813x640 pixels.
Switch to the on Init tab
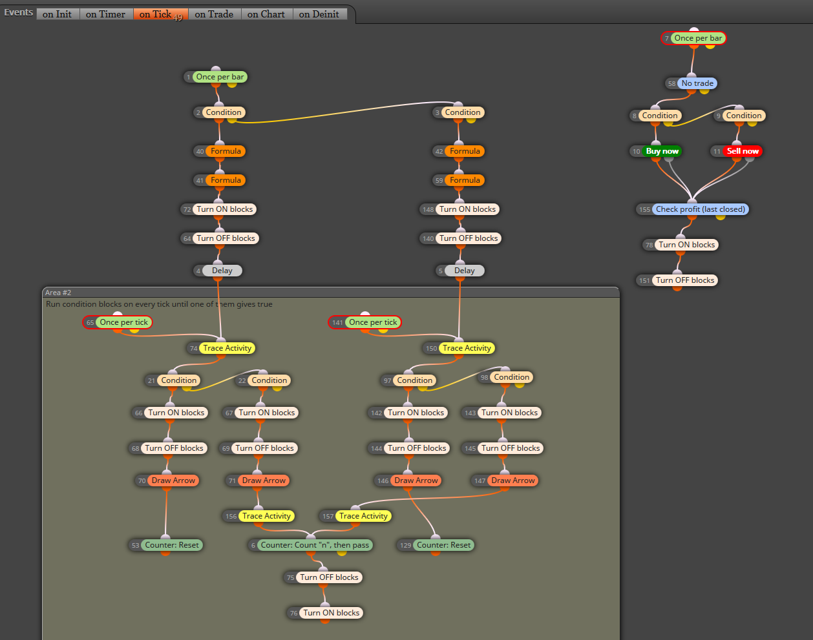pos(58,14)
